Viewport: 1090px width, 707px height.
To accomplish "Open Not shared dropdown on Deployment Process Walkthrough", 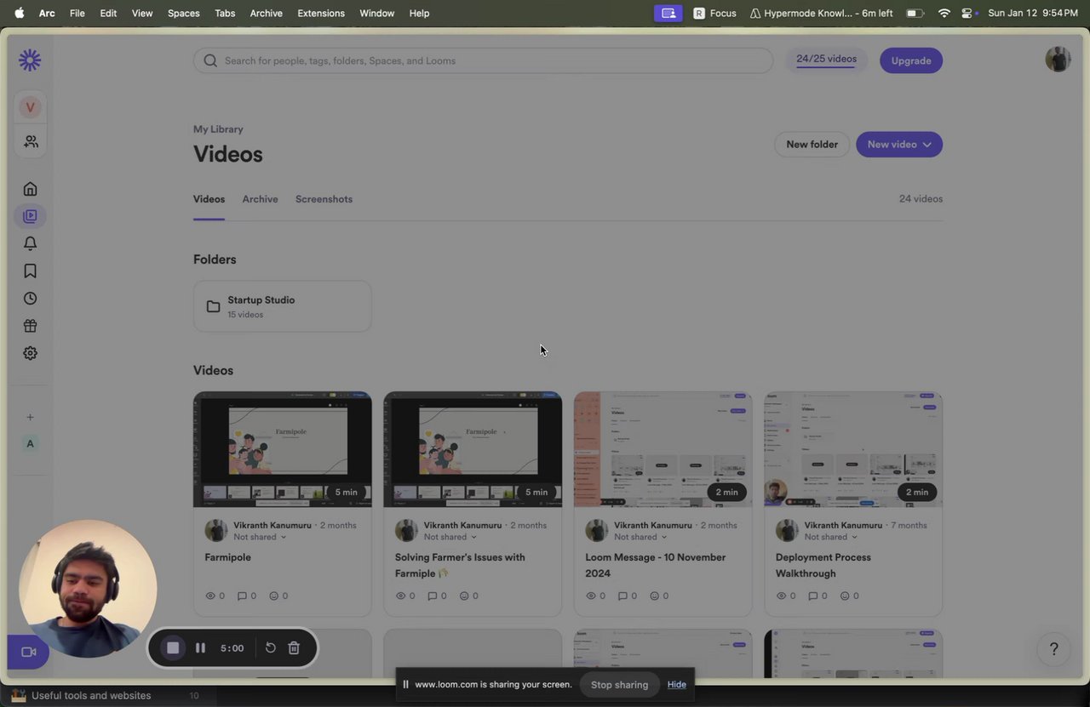I will pyautogui.click(x=831, y=537).
